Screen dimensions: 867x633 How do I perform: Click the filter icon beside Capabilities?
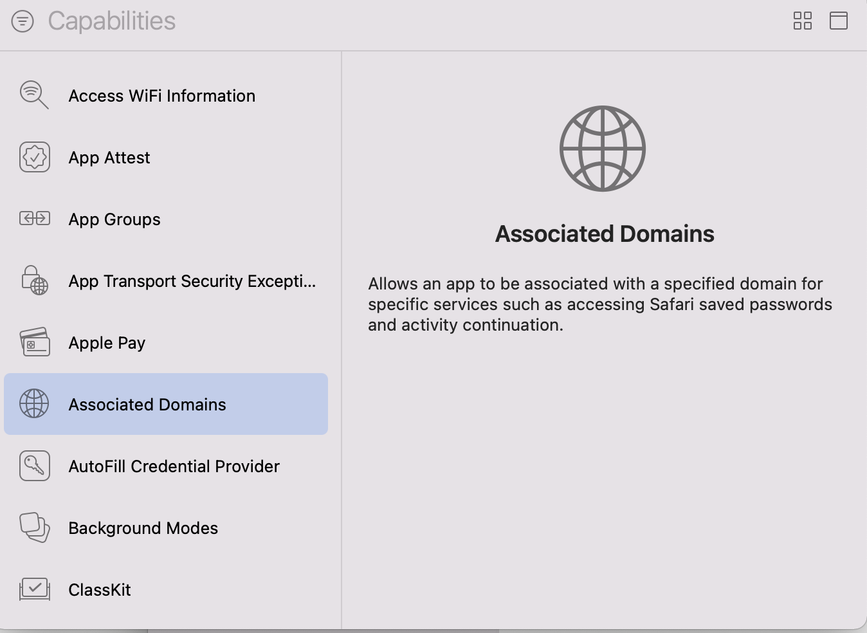(23, 21)
